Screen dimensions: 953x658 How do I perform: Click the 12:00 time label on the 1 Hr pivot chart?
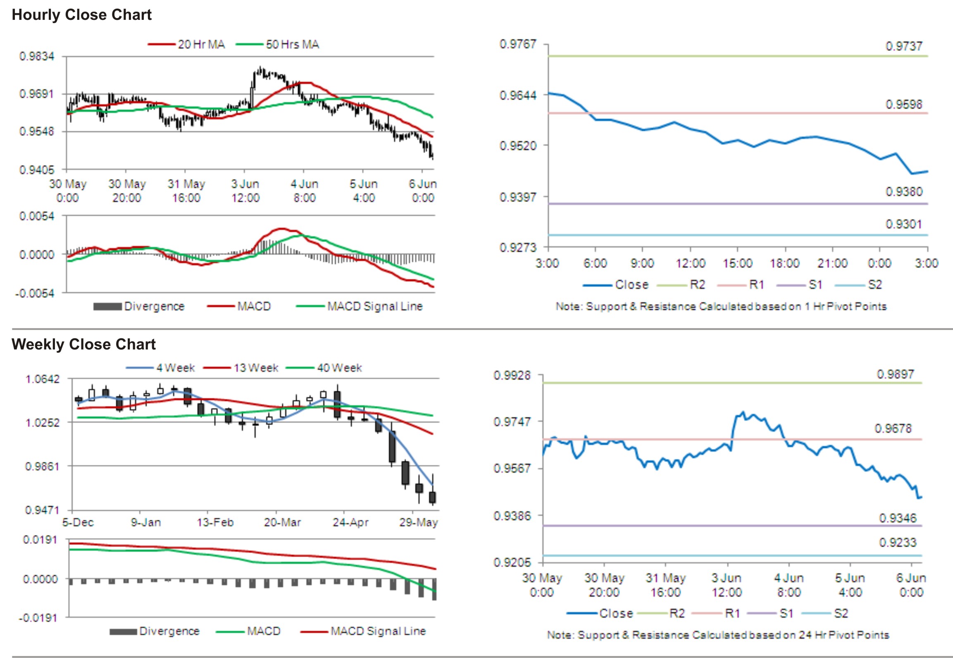click(x=690, y=263)
